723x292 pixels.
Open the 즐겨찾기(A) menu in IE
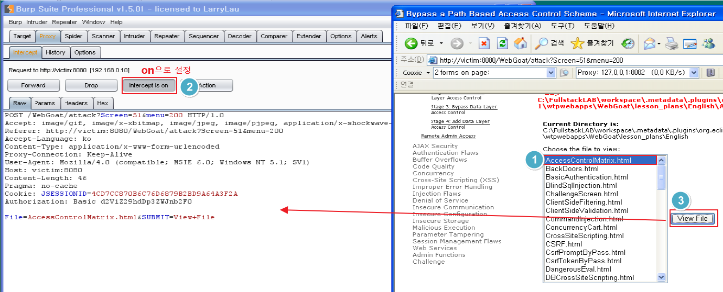point(523,26)
